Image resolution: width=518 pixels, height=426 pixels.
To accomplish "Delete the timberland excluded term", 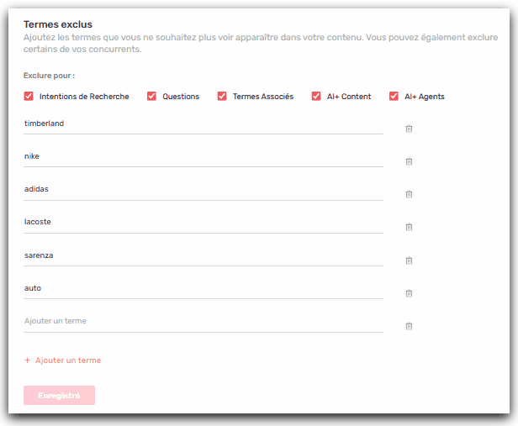I will [x=409, y=129].
